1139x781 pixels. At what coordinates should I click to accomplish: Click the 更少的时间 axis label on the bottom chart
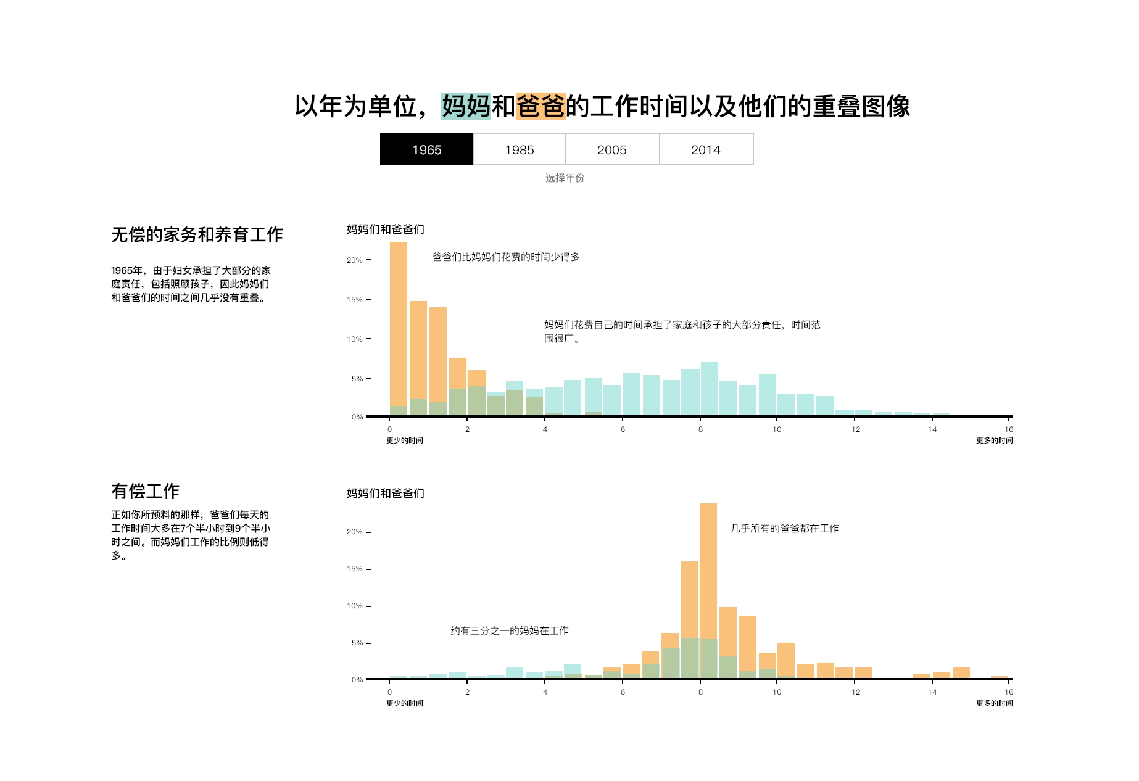click(405, 702)
